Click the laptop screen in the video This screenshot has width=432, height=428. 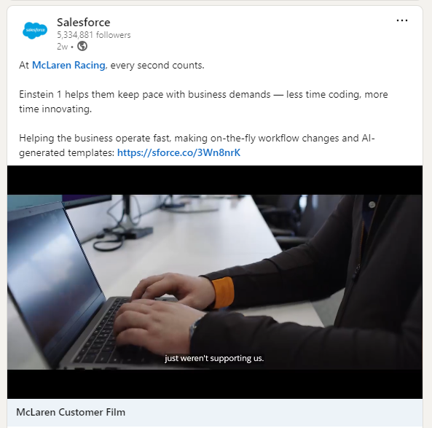tap(52, 276)
